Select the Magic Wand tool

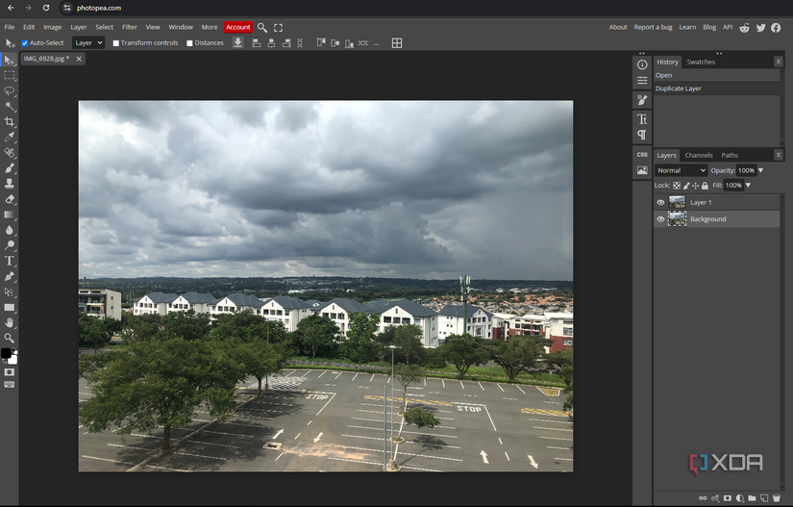click(9, 106)
